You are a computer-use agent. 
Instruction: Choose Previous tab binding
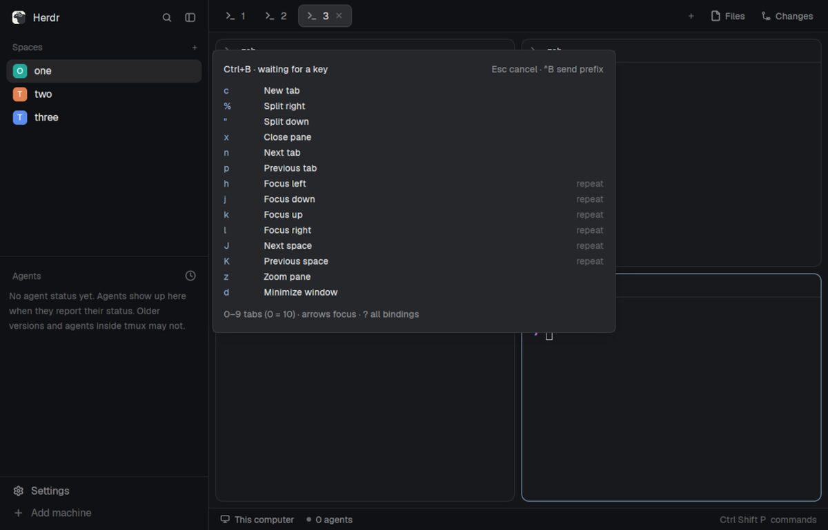point(413,168)
